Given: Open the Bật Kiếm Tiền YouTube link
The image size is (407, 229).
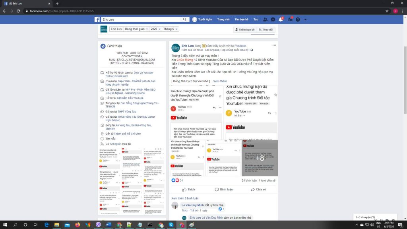Looking at the screenshot, I should click(130, 98).
